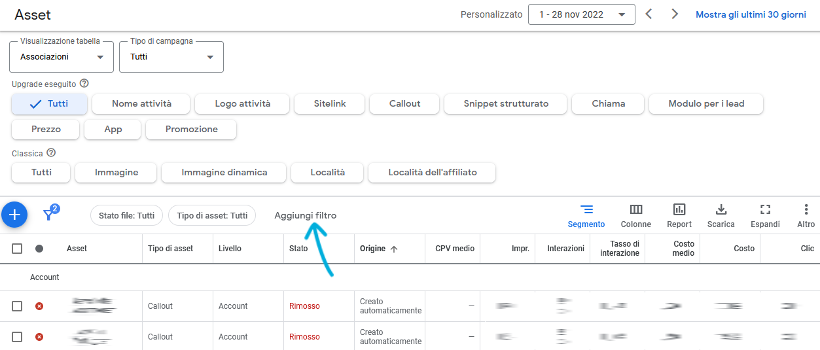Viewport: 820px width, 350px height.
Task: Click the blue plus add asset button
Action: (14, 215)
